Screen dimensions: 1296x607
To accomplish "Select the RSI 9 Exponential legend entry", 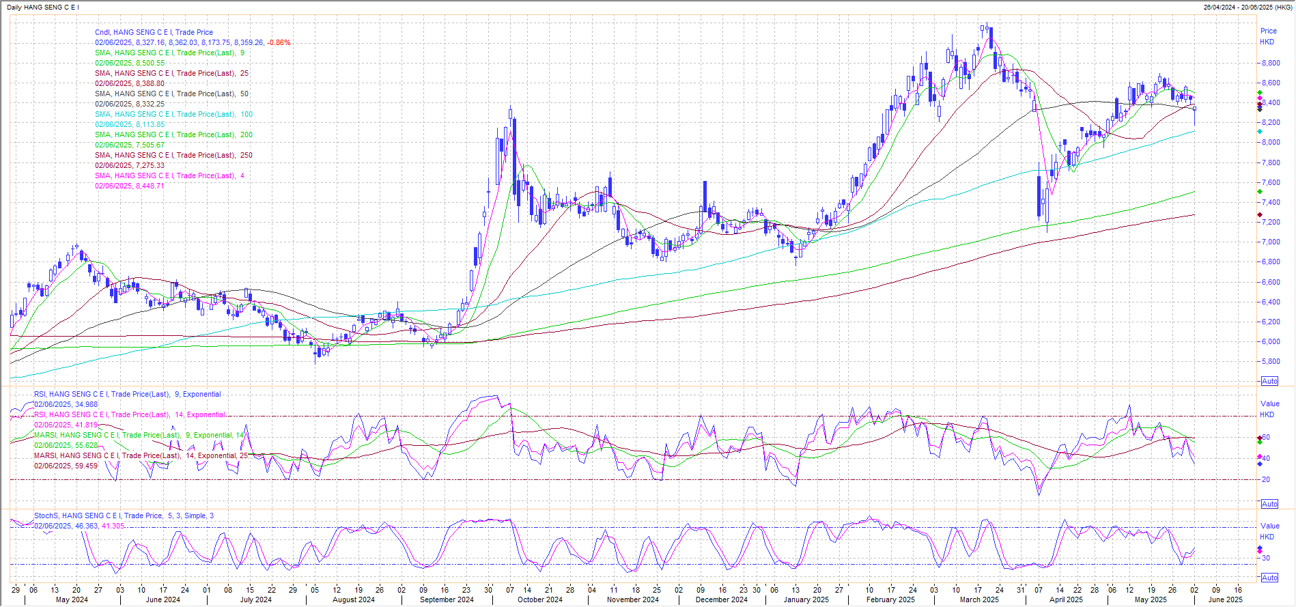I will [128, 394].
